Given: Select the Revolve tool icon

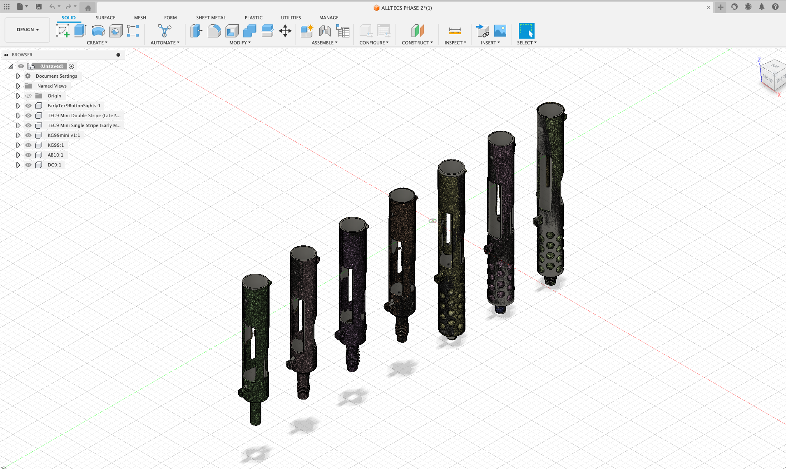Looking at the screenshot, I should click(x=98, y=31).
